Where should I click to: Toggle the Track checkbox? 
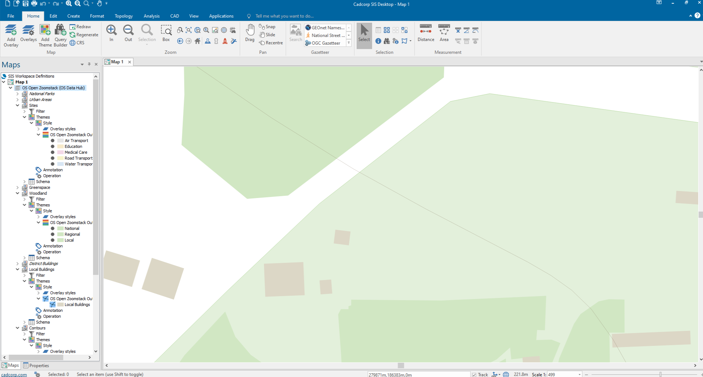pos(474,374)
